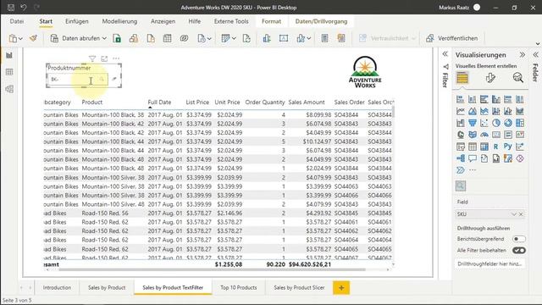Switch to the Data table view
This screenshot has width=542, height=305.
coord(9,72)
